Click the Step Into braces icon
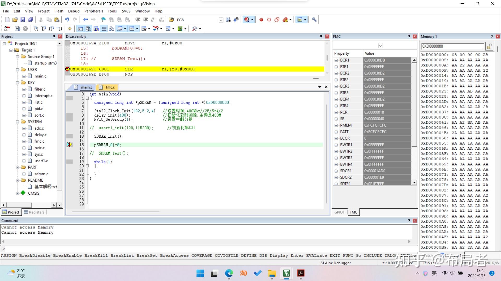Viewport: 501px width, 281px height. coord(36,29)
